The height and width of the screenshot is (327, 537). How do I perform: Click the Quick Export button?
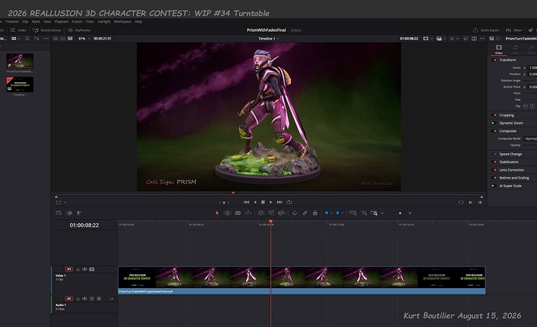tap(486, 30)
